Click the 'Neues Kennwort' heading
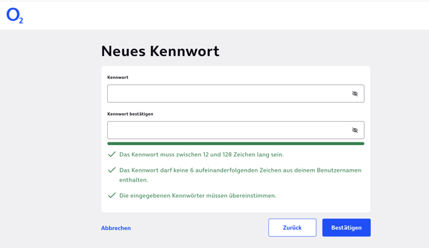429x248 pixels. pyautogui.click(x=160, y=51)
